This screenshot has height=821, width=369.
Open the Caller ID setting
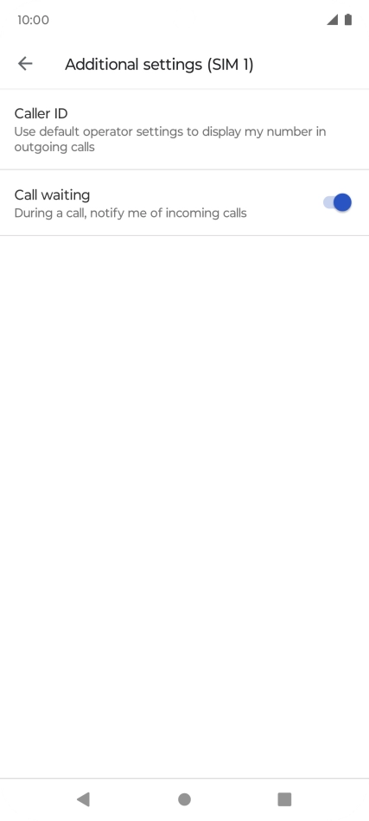[184, 130]
